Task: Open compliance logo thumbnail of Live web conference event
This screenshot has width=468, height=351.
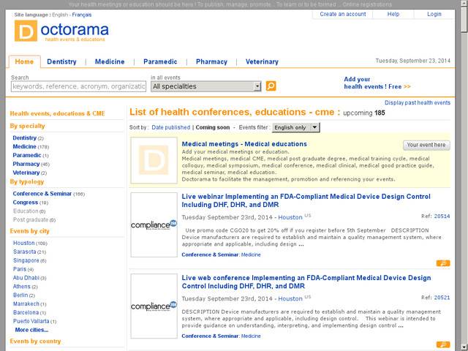Action: (x=154, y=306)
